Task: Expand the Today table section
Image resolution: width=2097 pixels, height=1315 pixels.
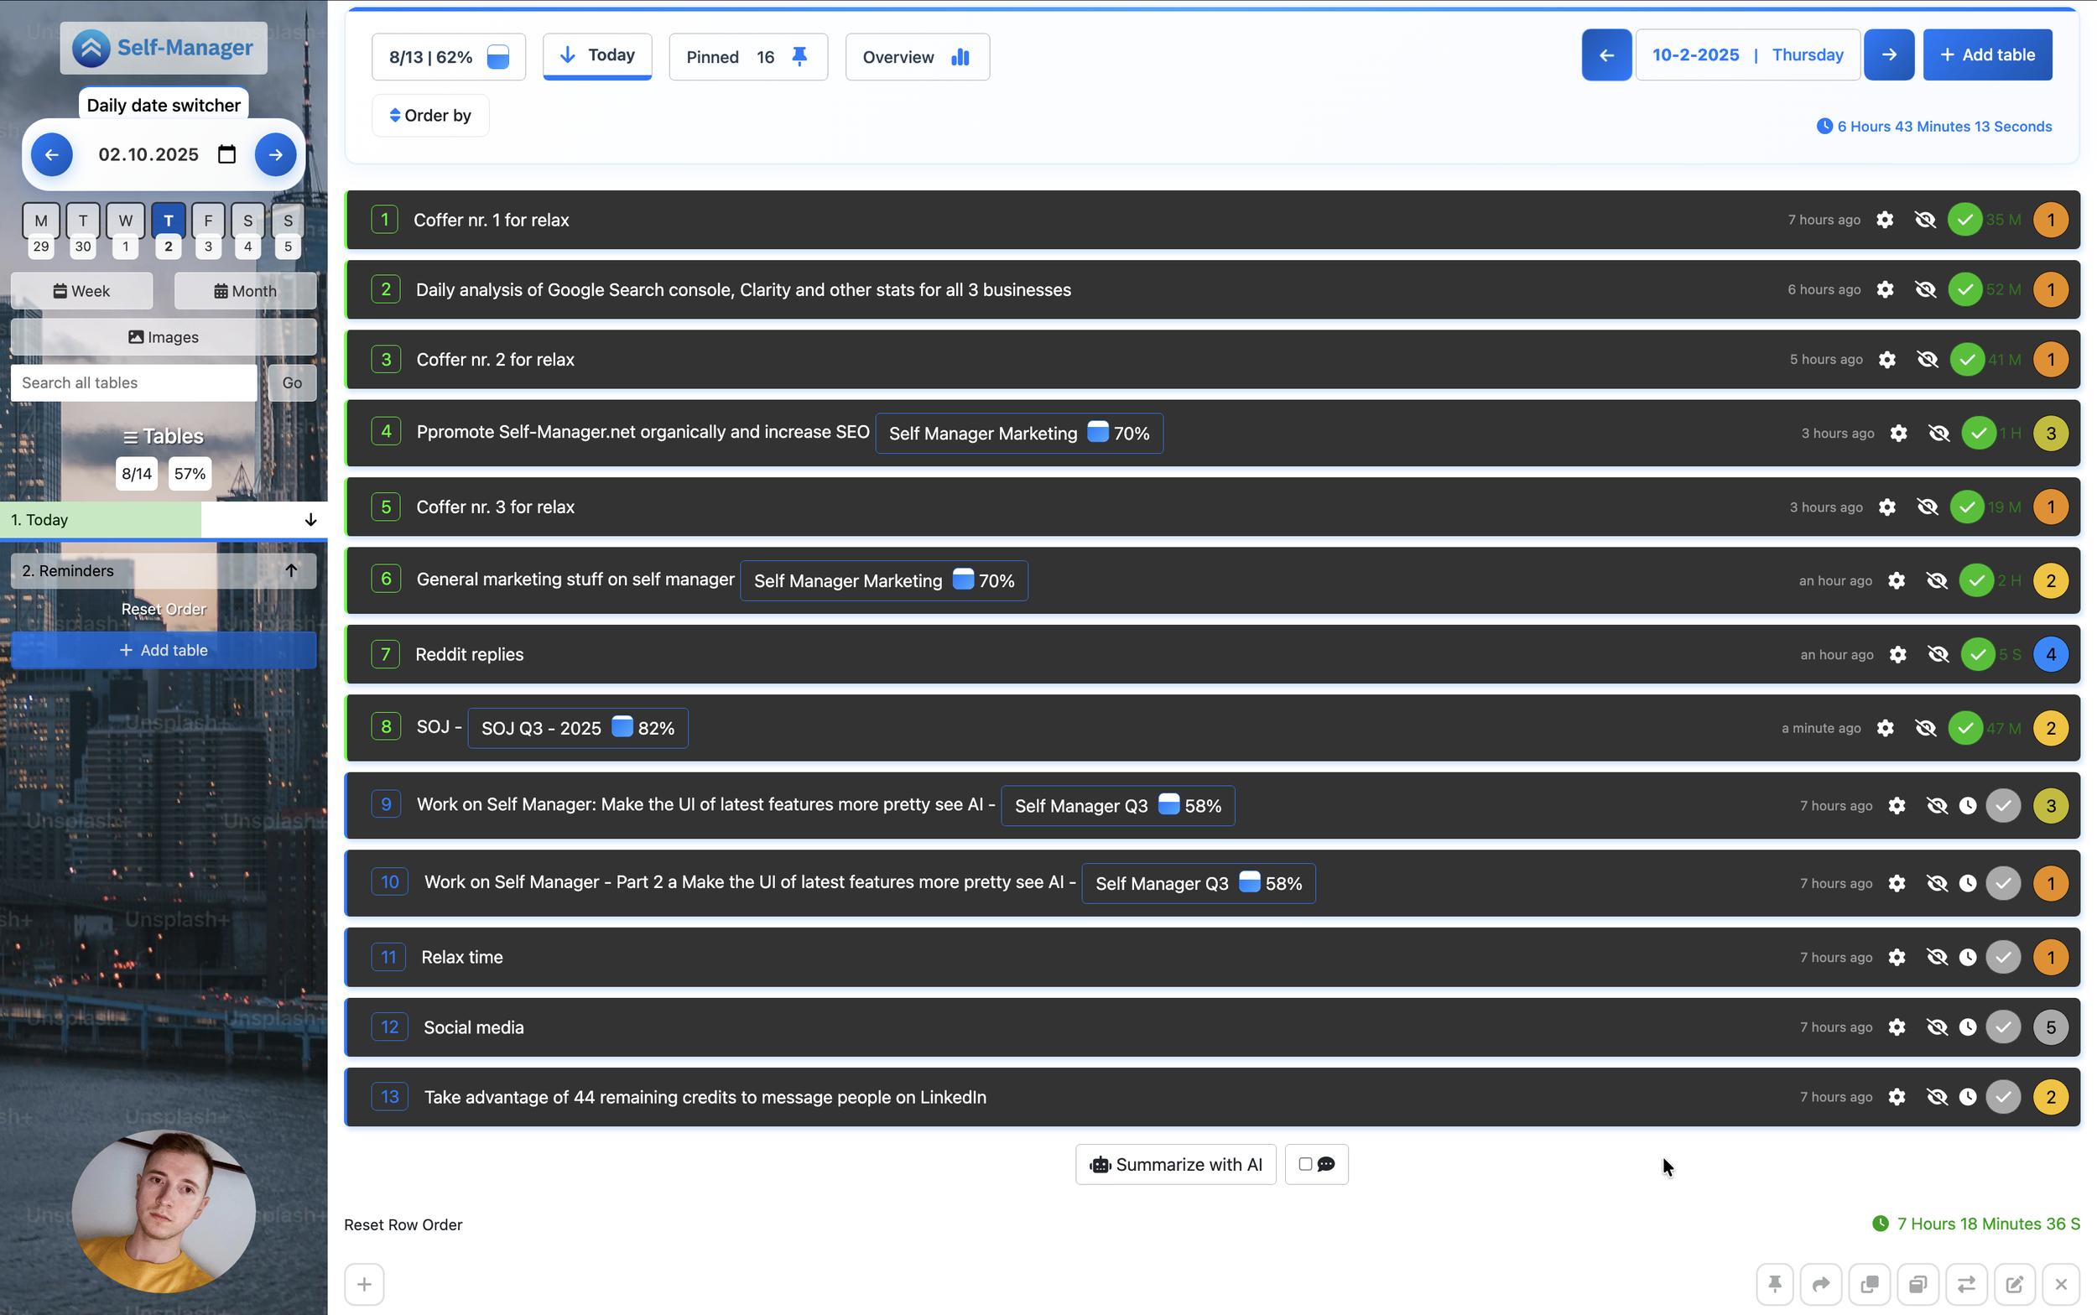Action: (310, 519)
